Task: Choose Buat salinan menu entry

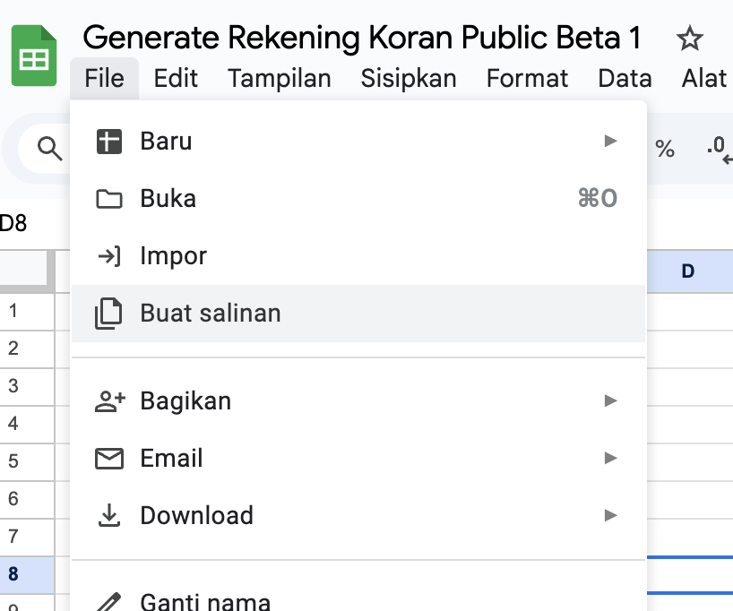Action: [358, 314]
